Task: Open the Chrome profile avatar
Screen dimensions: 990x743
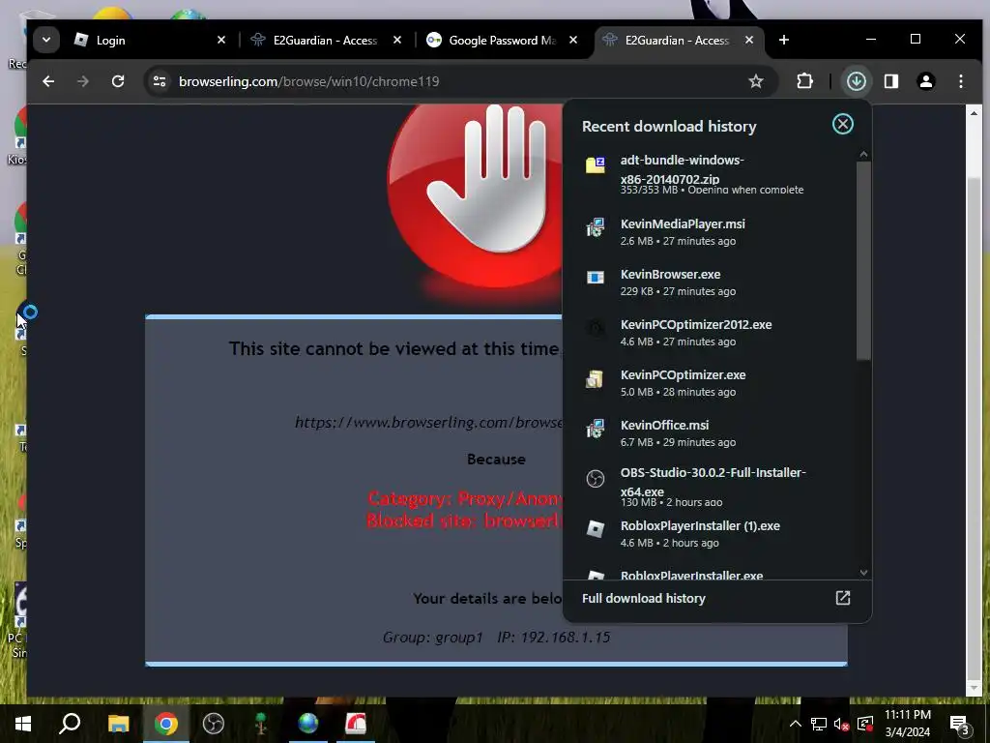Action: (x=925, y=81)
